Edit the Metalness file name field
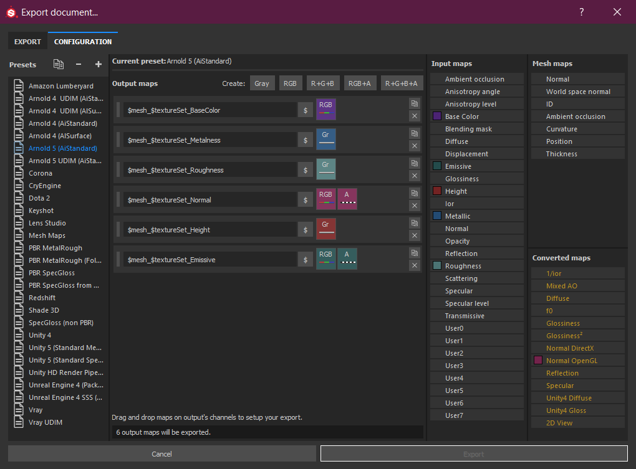Screen dimensions: 636x469 210,140
